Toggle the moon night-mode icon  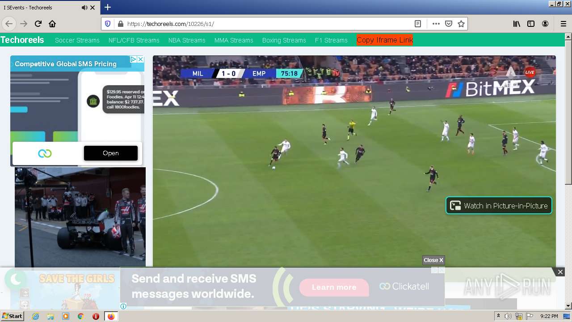click(16, 280)
